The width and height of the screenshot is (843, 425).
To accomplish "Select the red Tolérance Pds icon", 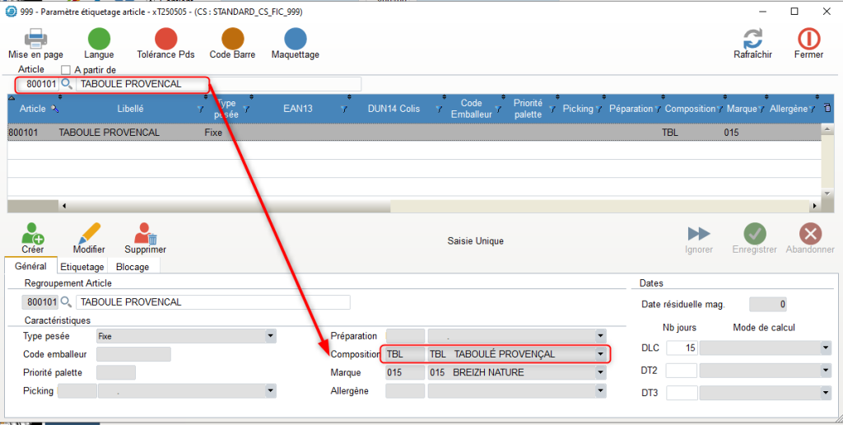I will click(x=166, y=39).
